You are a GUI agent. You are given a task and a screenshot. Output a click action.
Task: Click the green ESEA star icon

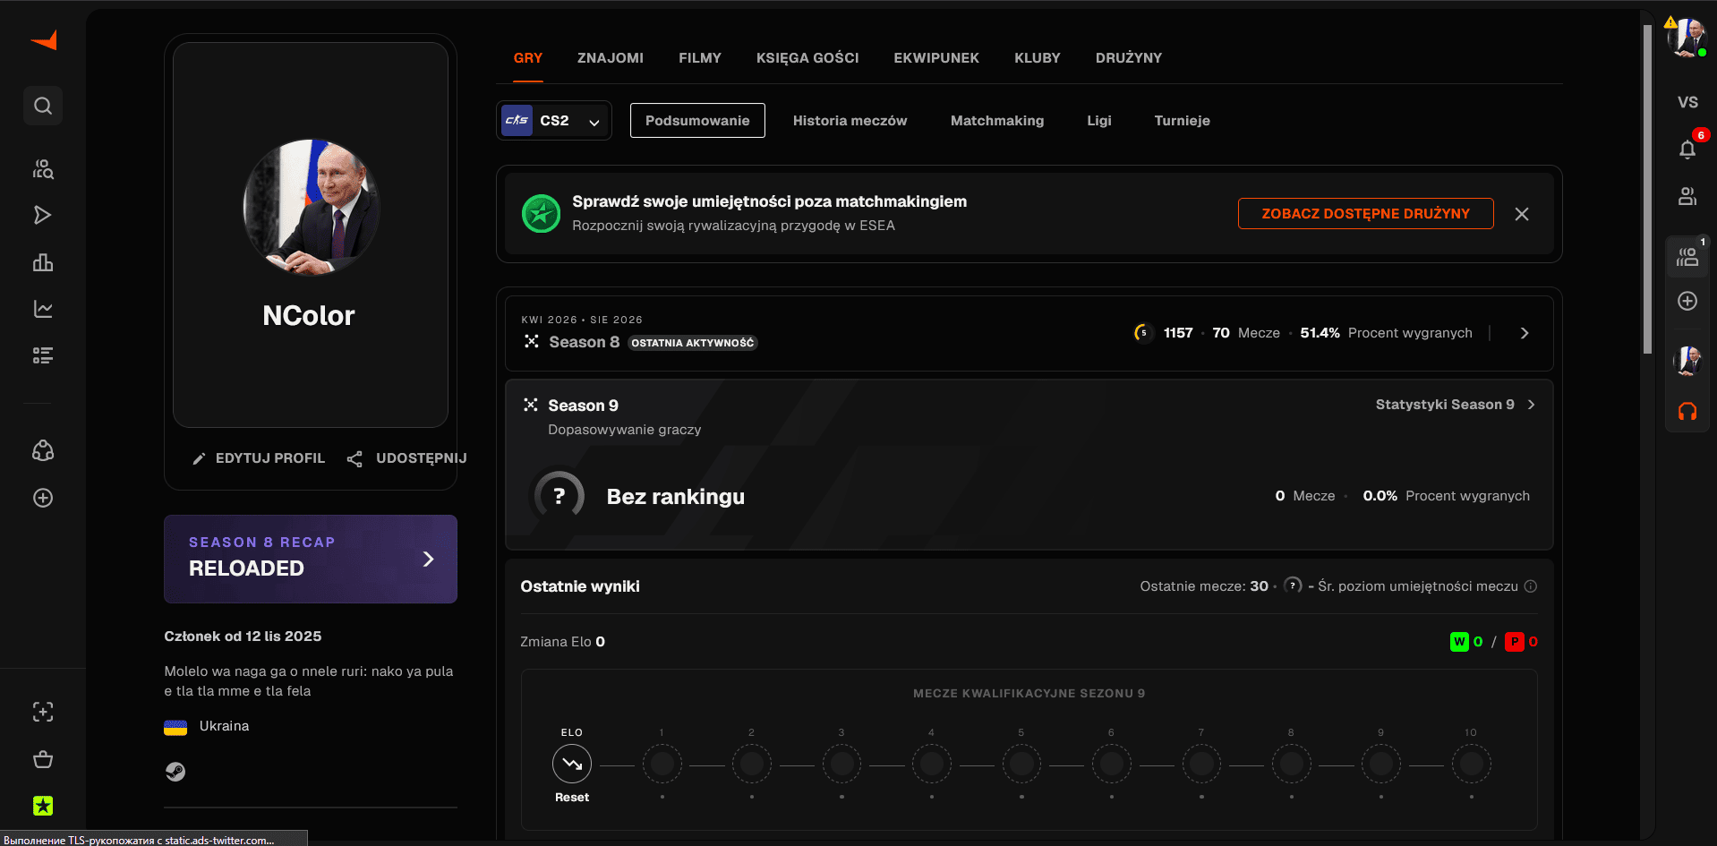(x=541, y=214)
